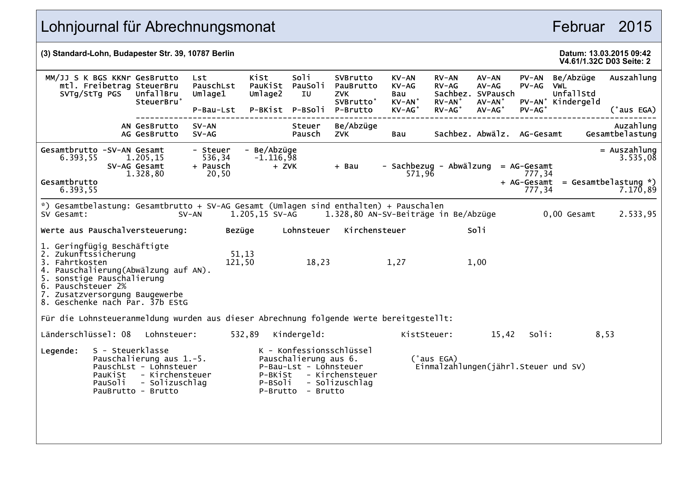Click the Lohnjournal für Abrechnungsmonat title
Viewport: 688px width, 486px height.
(x=158, y=27)
